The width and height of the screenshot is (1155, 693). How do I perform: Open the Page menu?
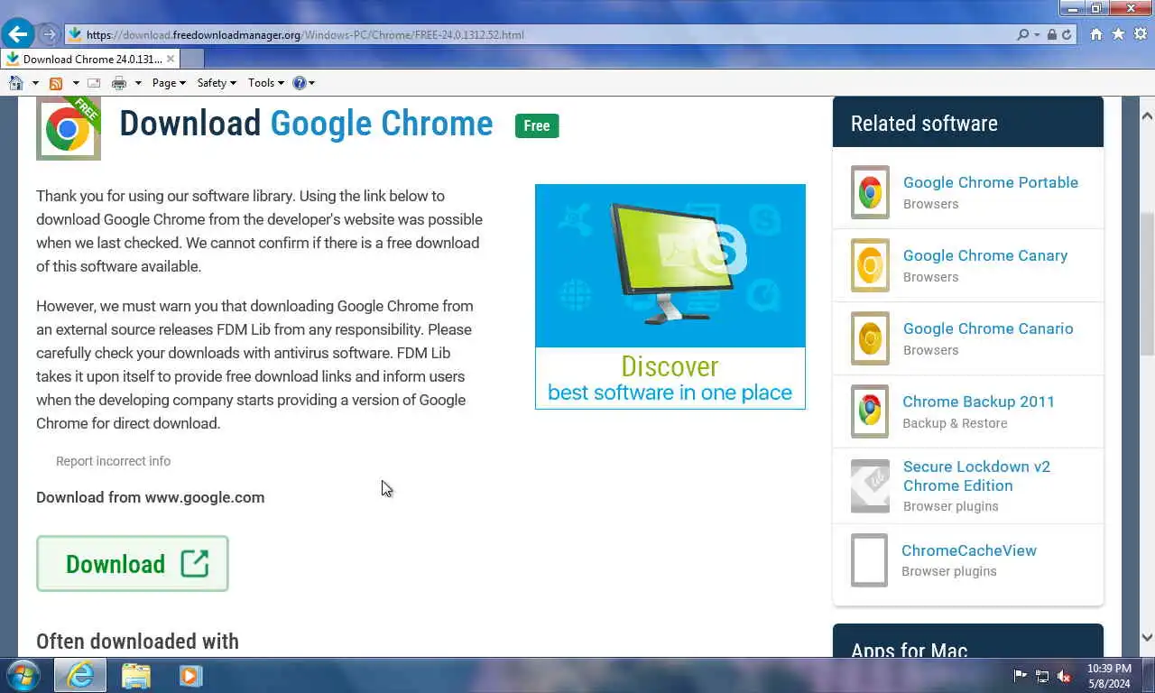(169, 83)
